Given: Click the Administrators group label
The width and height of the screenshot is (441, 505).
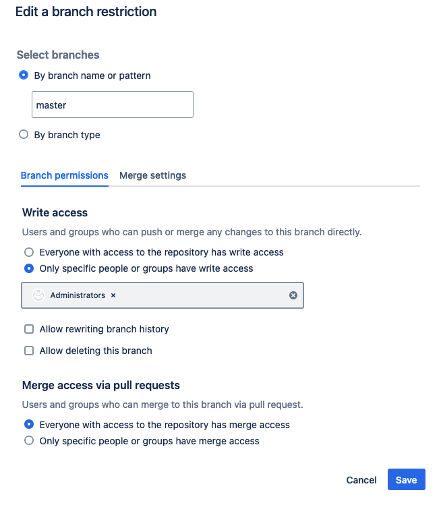Looking at the screenshot, I should click(78, 295).
